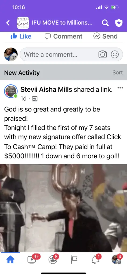Open the emoji smiley picker
The width and height of the screenshot is (127, 277).
click(x=115, y=54)
